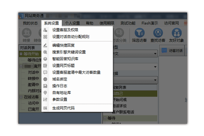This screenshot has height=136, width=204.
Task: Click the HTML icon beside 生成网页代码
Action: click(45, 108)
